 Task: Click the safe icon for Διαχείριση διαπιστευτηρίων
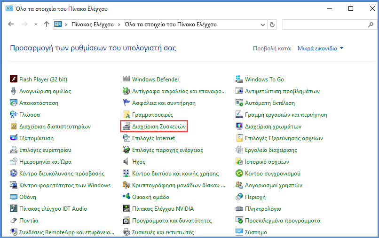click(x=14, y=126)
